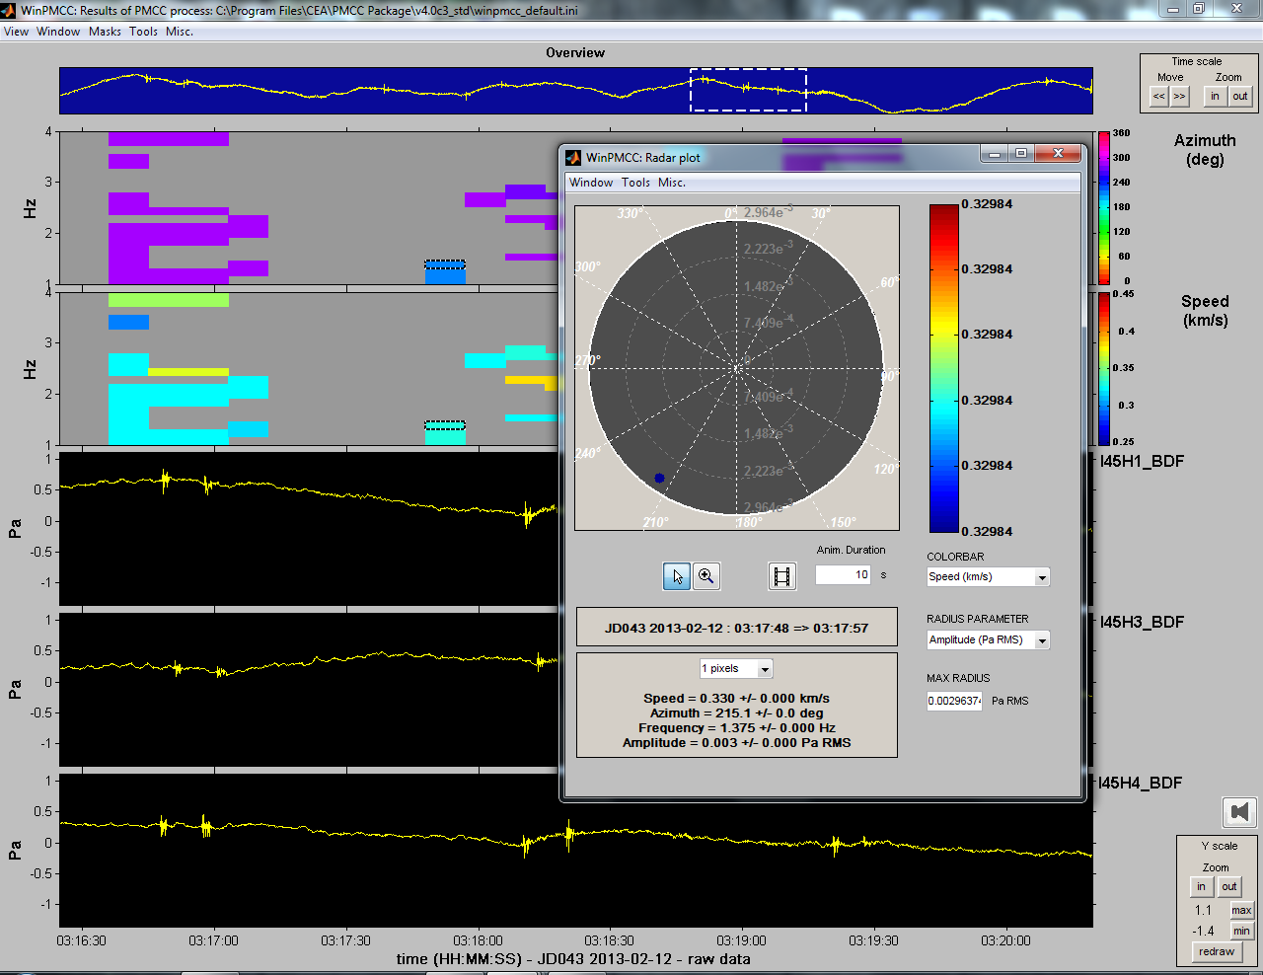Click the Y scale value 1.1

[x=1204, y=910]
